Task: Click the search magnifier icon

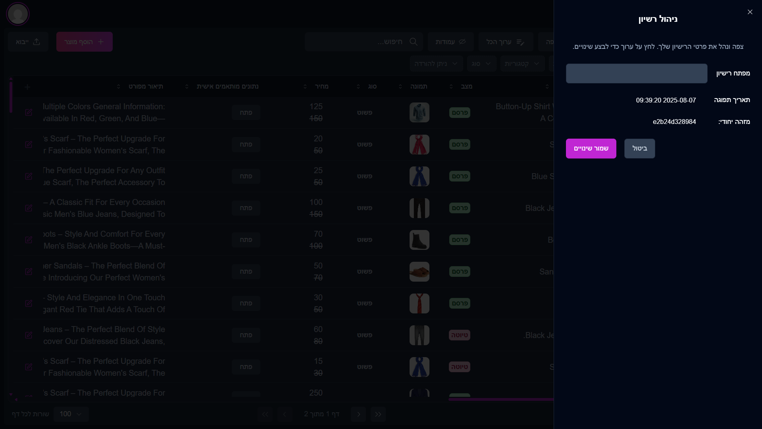Action: 413,42
